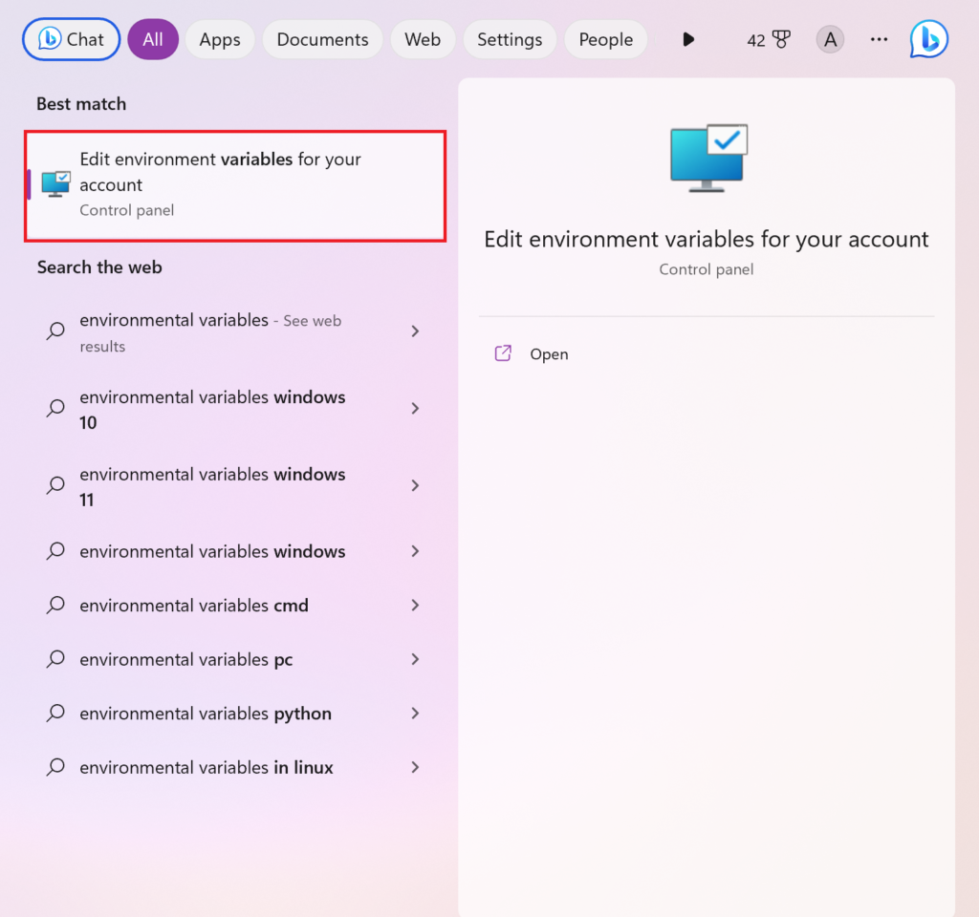Click the play arrow icon near the top bar

689,39
